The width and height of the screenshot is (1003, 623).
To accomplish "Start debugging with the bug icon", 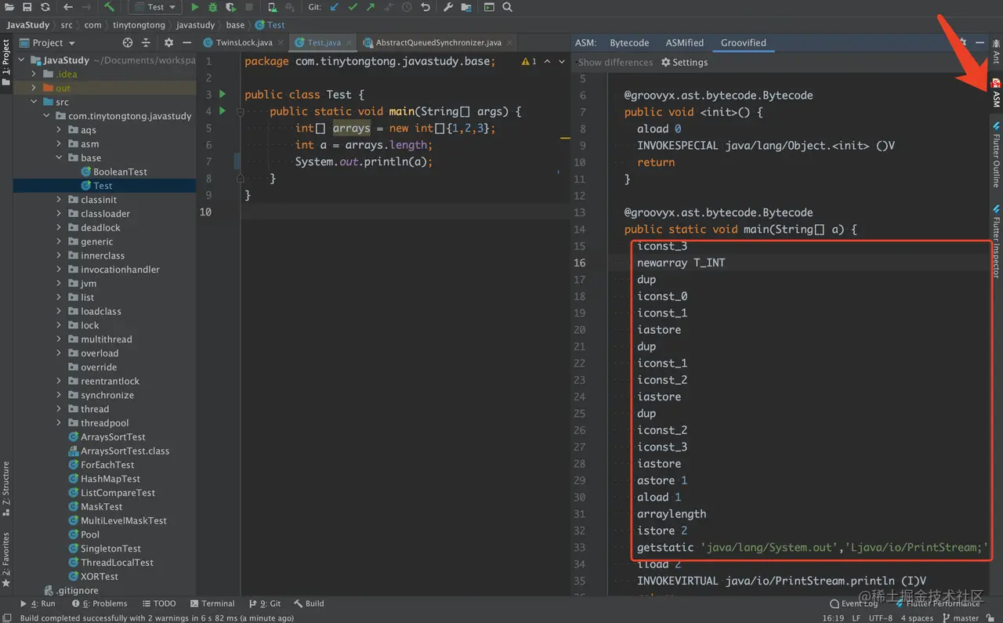I will pyautogui.click(x=212, y=7).
